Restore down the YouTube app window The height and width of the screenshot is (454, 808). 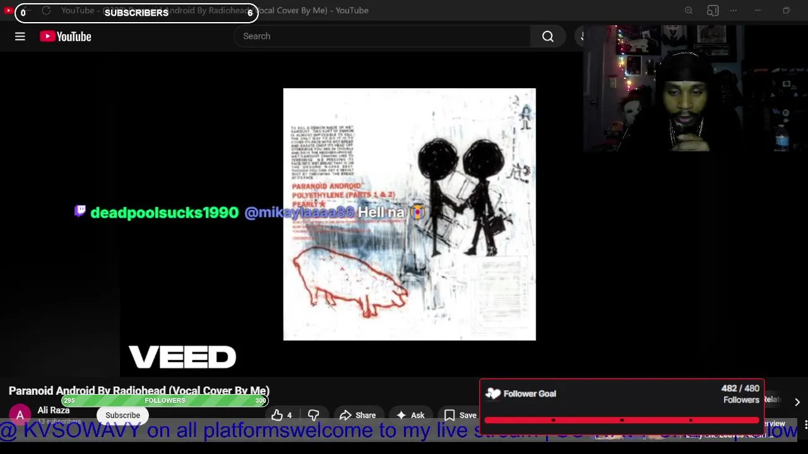pyautogui.click(x=786, y=11)
